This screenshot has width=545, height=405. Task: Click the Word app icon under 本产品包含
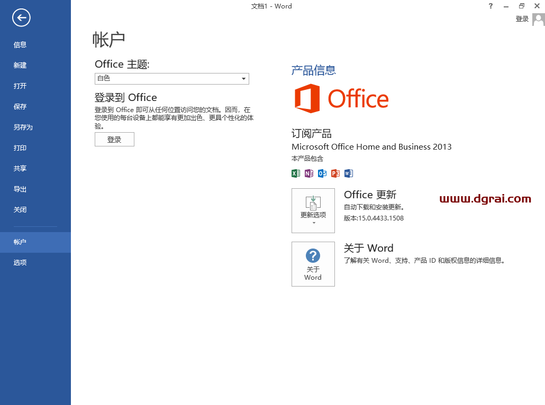349,173
